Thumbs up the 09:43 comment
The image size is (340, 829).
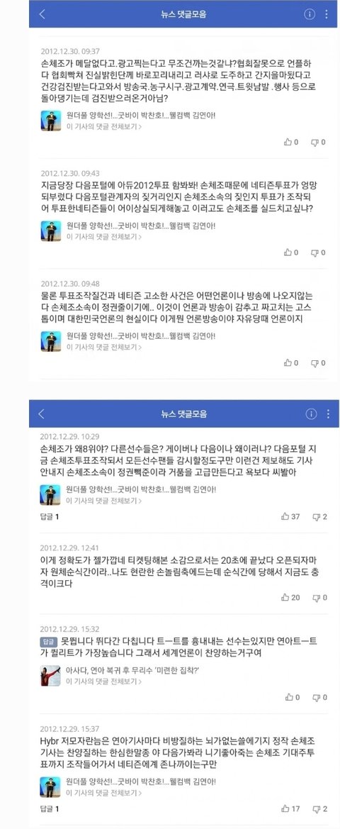[291, 252]
